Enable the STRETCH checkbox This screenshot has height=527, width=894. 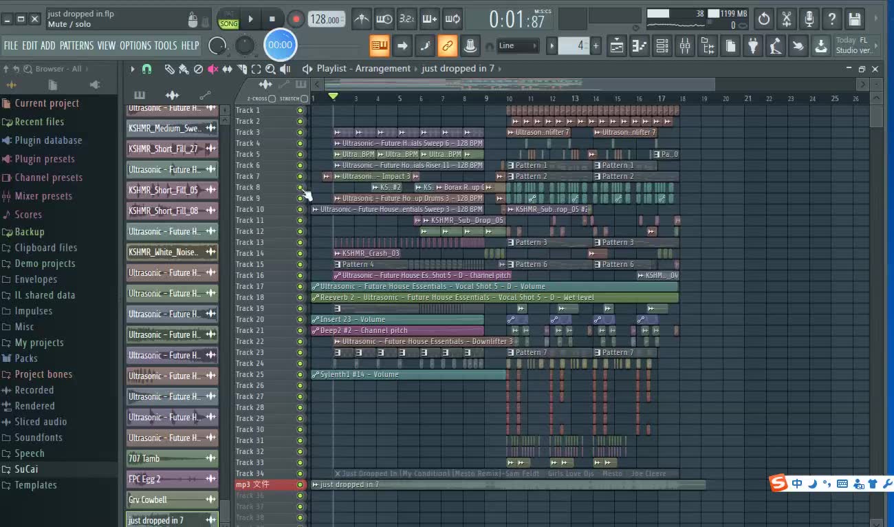304,98
